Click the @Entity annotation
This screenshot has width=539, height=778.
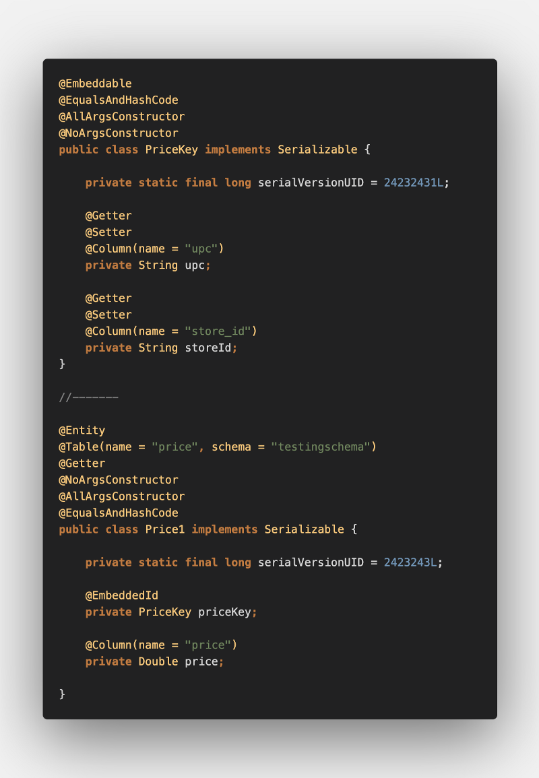[x=82, y=430]
